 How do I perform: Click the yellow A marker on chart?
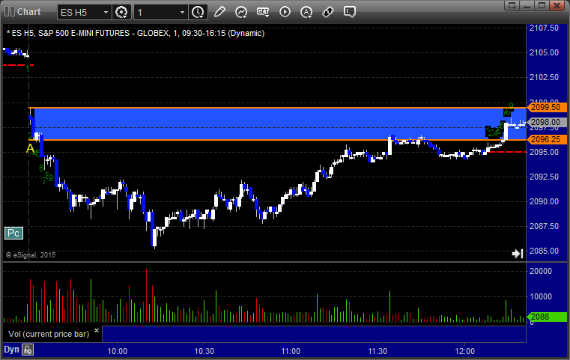[30, 149]
